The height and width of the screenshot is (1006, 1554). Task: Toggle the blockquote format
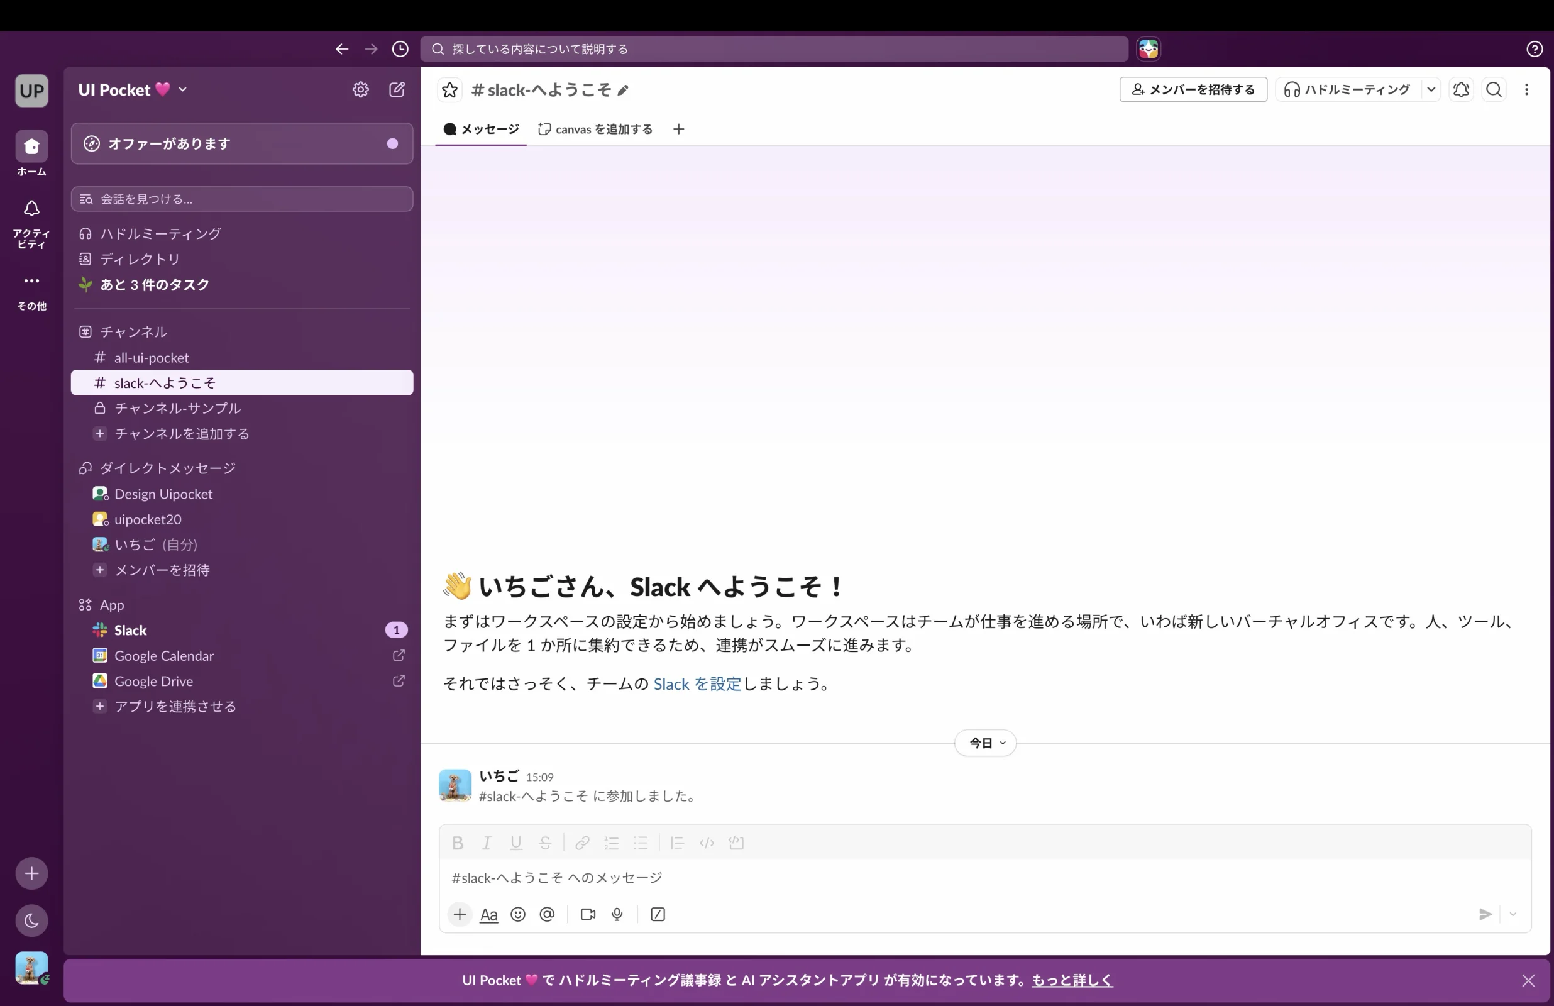point(677,843)
